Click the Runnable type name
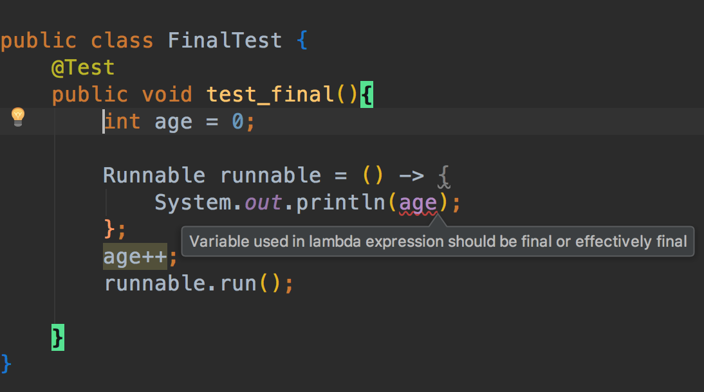 pyautogui.click(x=154, y=175)
